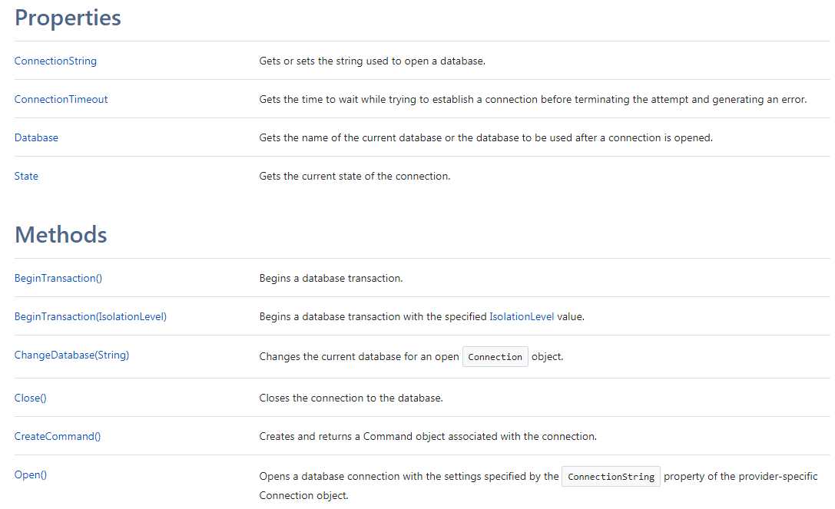Click 'Begins a database transaction.' description

point(331,279)
